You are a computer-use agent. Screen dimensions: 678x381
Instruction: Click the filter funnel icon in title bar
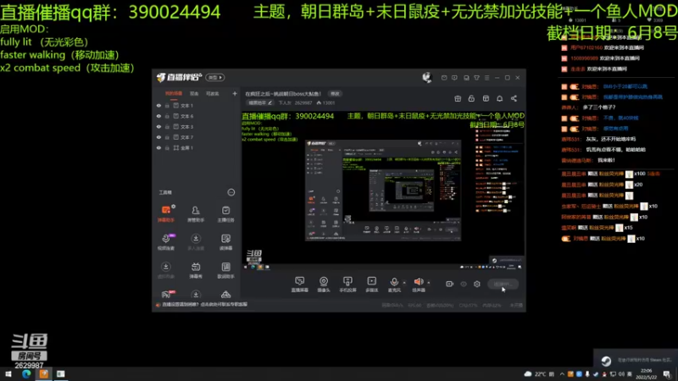476,78
